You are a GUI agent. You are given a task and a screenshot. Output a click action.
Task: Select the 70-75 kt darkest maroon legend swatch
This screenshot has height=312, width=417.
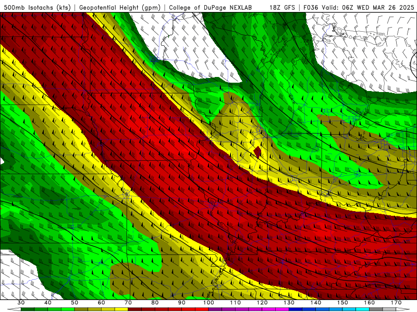tap(135, 309)
